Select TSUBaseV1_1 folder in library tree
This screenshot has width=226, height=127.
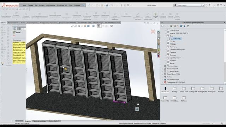[x=176, y=39]
